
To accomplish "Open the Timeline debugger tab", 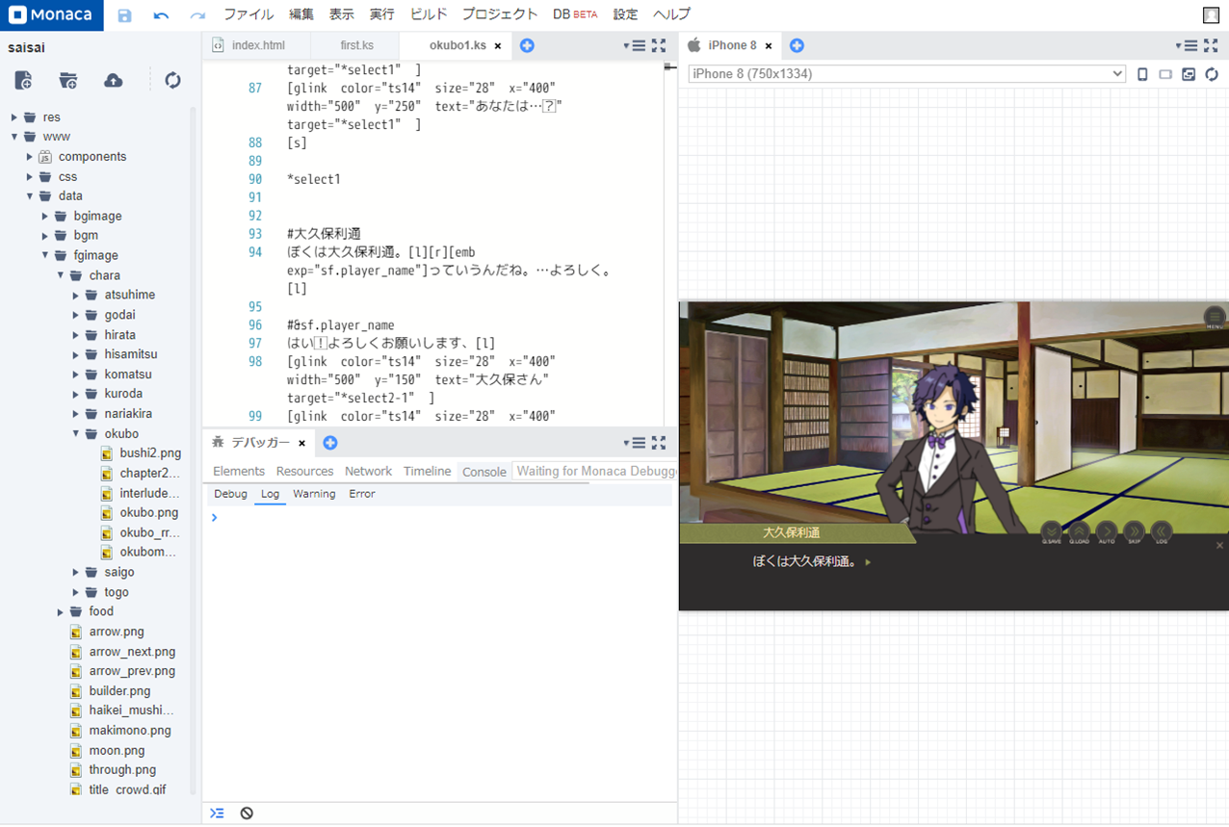I will 427,471.
